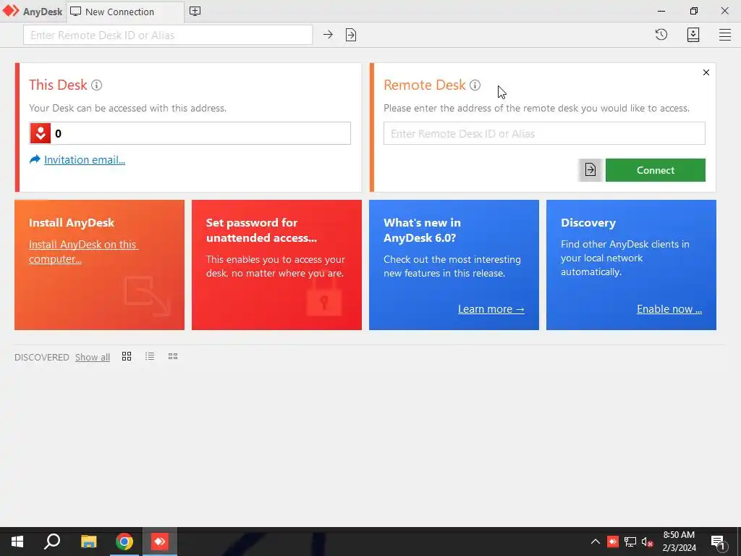Click AnyDesk icon in system tray
This screenshot has height=556, width=741.
[x=613, y=542]
